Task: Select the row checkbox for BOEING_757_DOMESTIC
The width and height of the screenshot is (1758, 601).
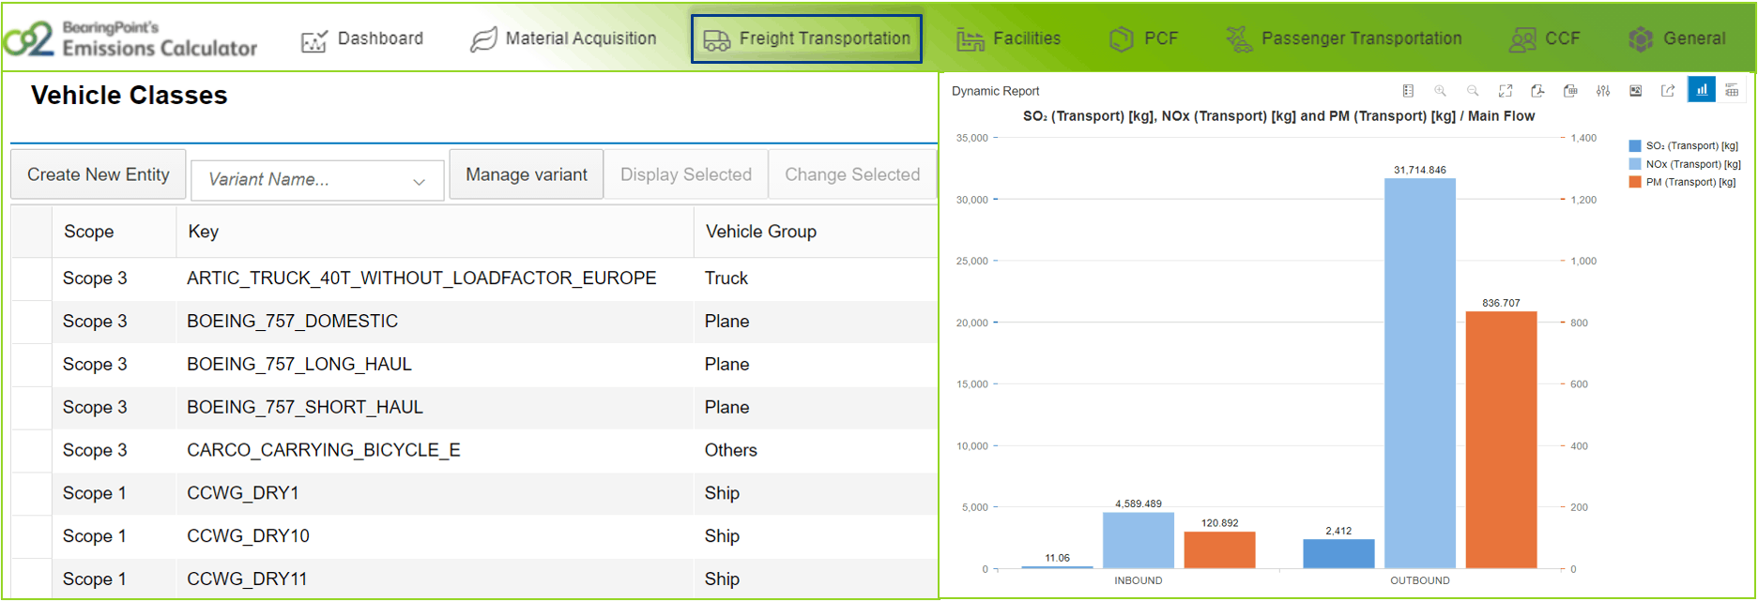Action: coord(32,322)
